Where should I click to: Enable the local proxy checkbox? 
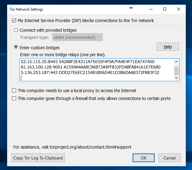[x=14, y=91]
